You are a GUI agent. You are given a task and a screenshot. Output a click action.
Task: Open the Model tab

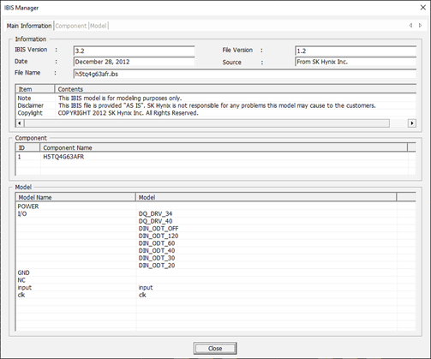coord(99,26)
